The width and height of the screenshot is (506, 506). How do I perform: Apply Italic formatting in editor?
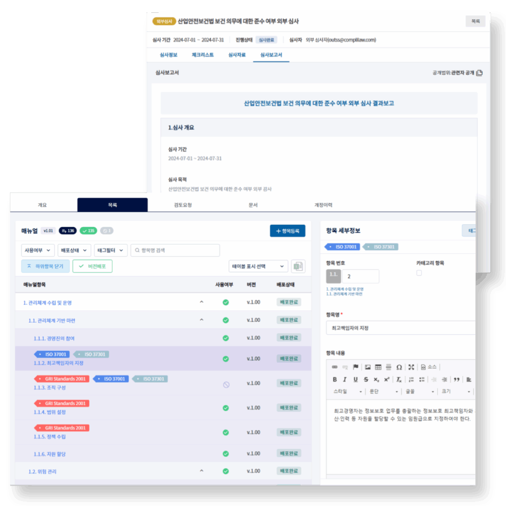click(x=345, y=379)
